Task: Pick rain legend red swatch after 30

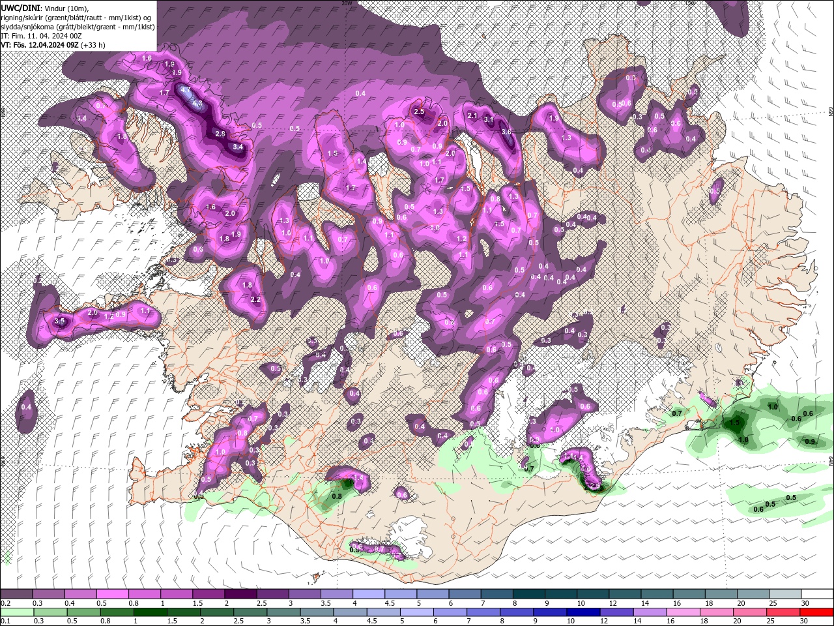Action: pyautogui.click(x=817, y=612)
